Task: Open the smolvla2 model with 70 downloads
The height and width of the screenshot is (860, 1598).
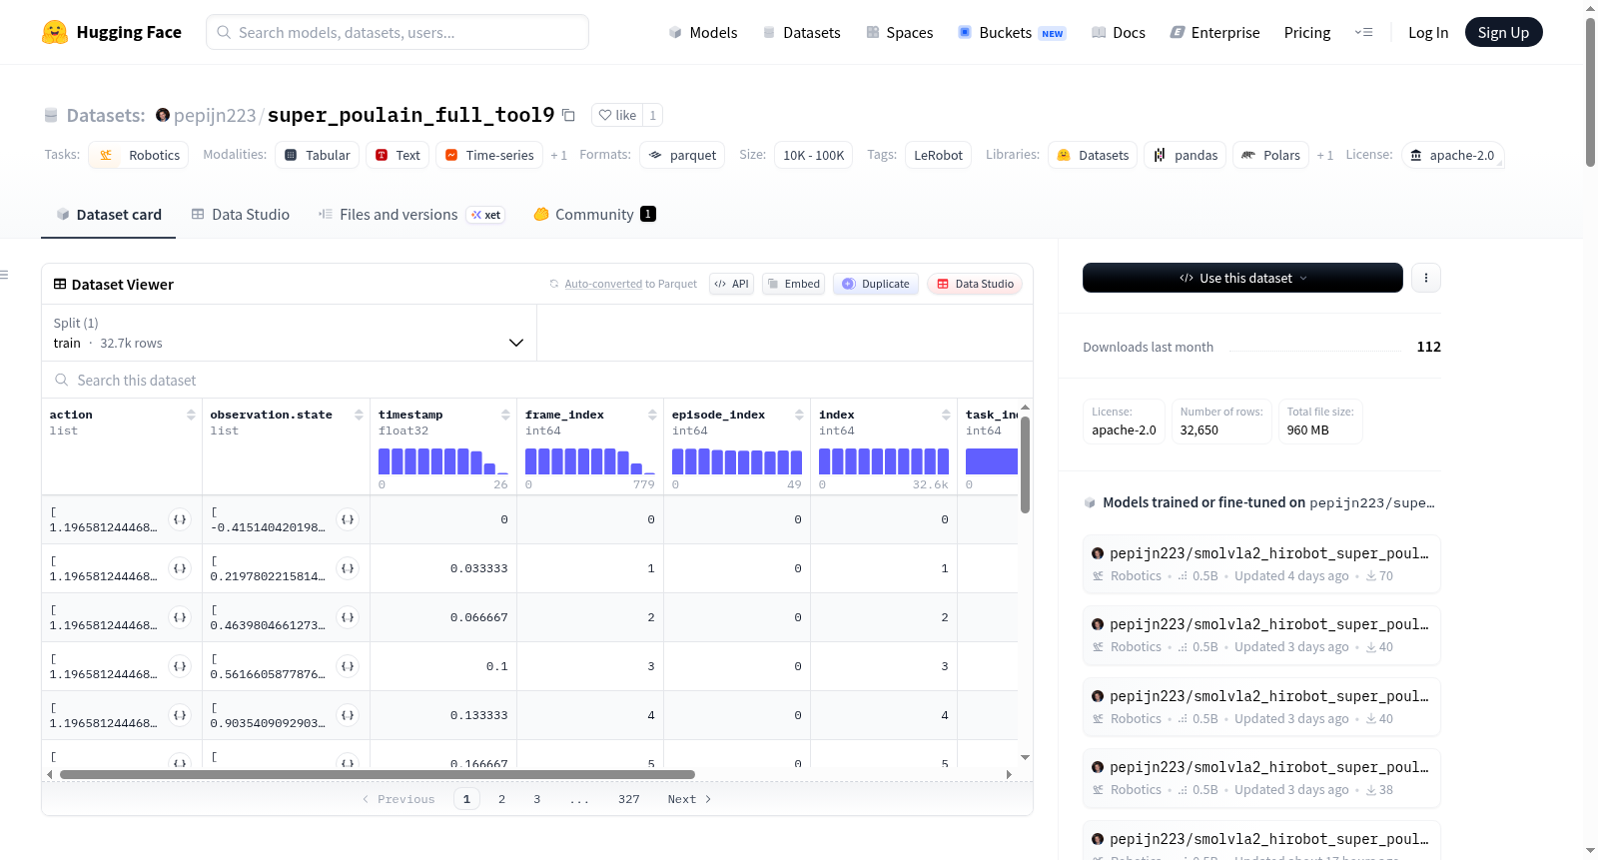Action: tap(1261, 564)
